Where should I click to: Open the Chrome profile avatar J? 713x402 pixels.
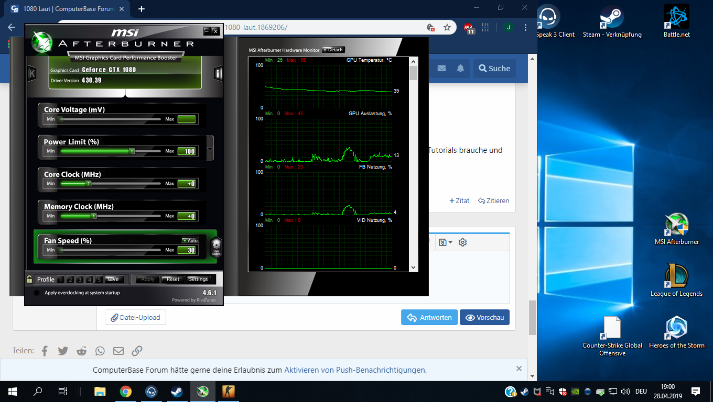pos(508,27)
